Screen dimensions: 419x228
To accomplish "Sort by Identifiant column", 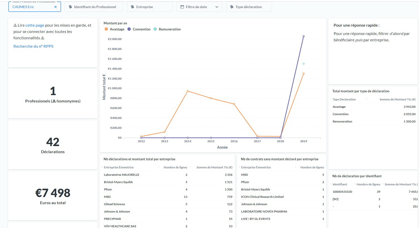I will pos(340,184).
